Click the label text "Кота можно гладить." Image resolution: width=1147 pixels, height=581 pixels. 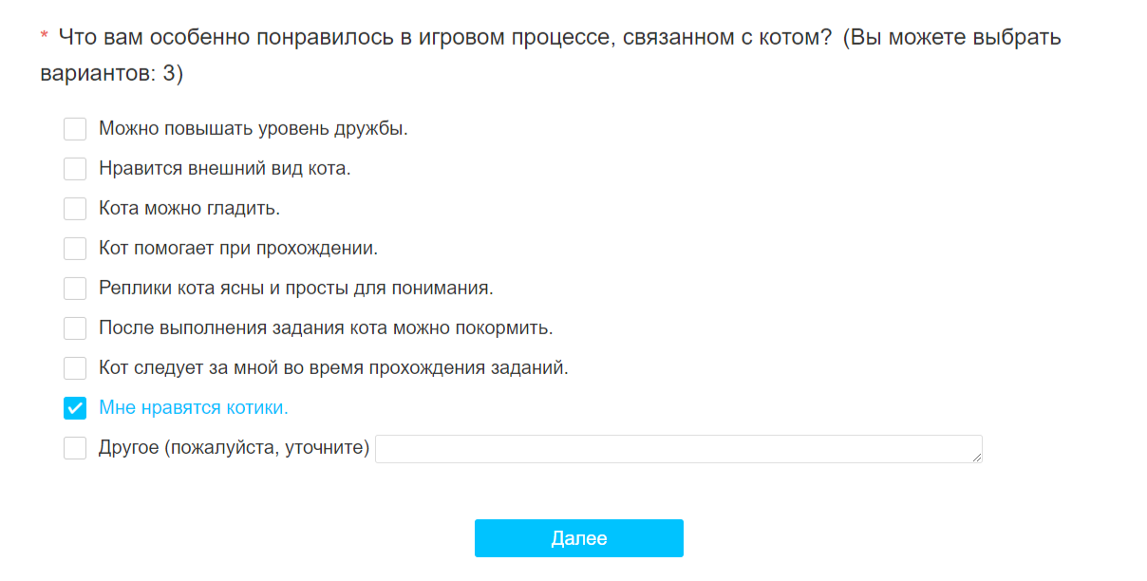coord(189,209)
